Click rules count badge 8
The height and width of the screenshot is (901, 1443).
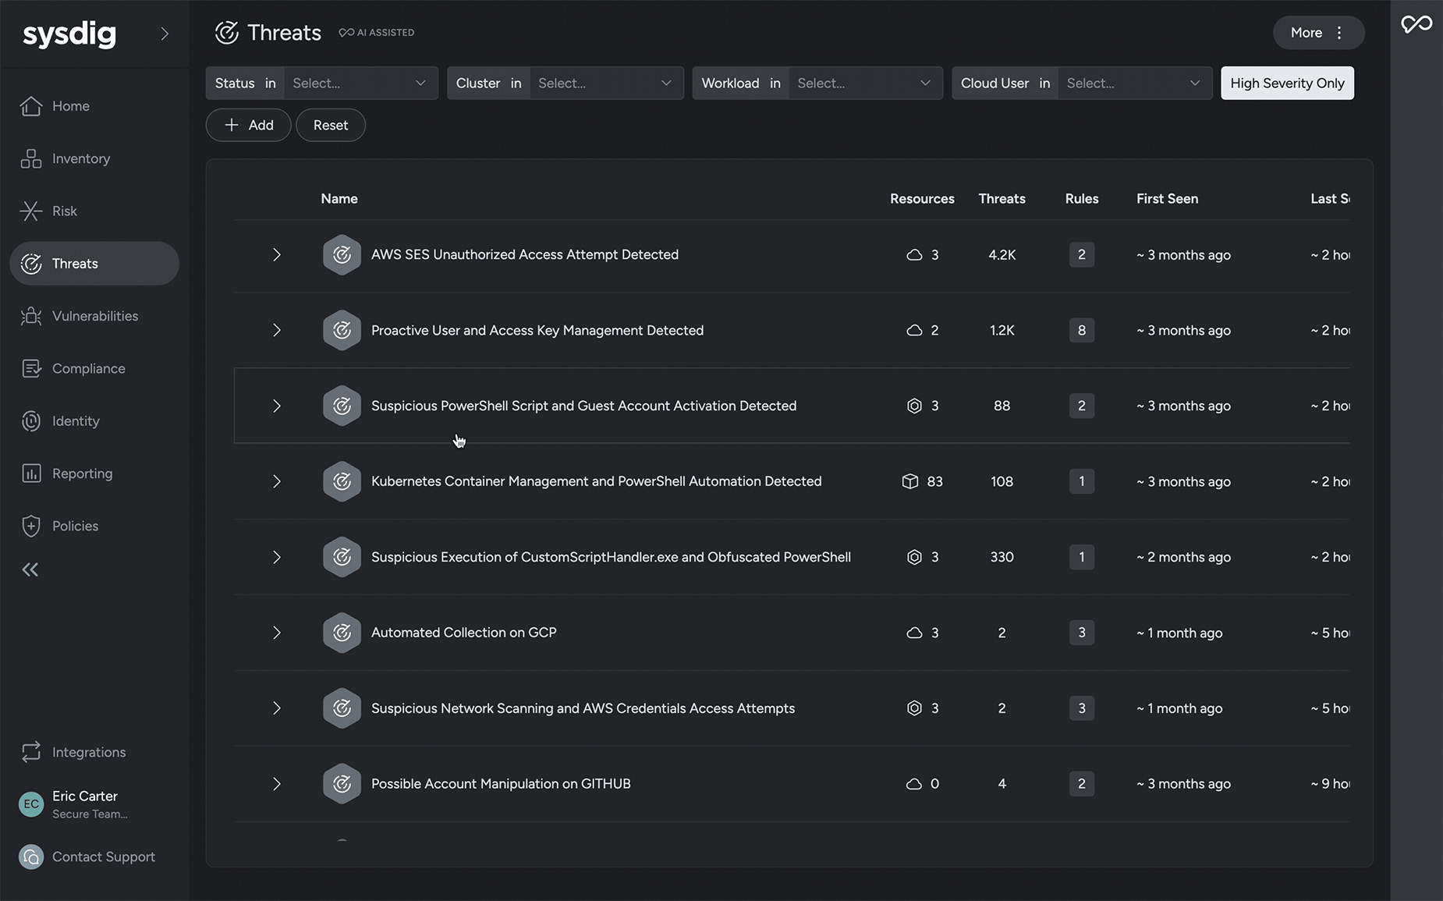click(x=1081, y=331)
